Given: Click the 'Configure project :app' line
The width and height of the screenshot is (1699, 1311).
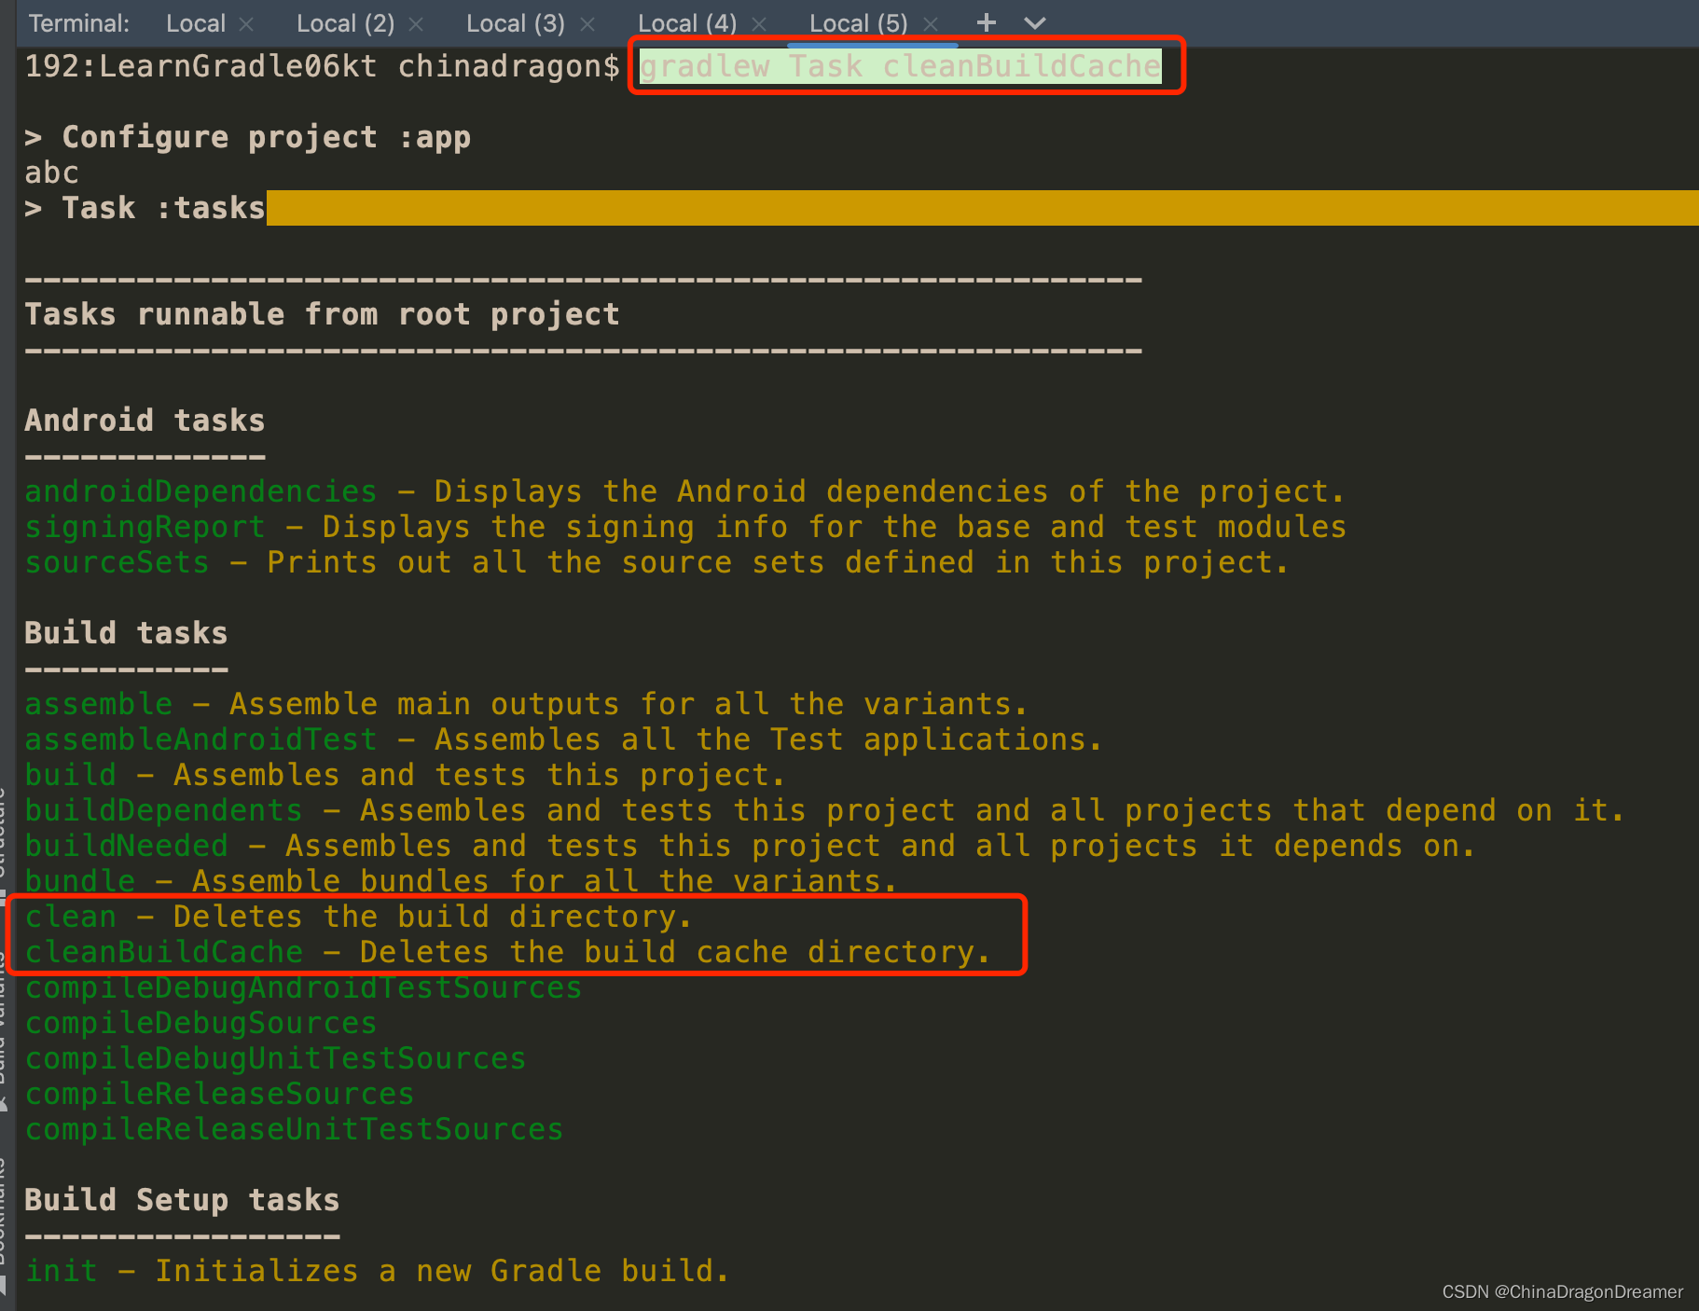Looking at the screenshot, I should pos(247,137).
